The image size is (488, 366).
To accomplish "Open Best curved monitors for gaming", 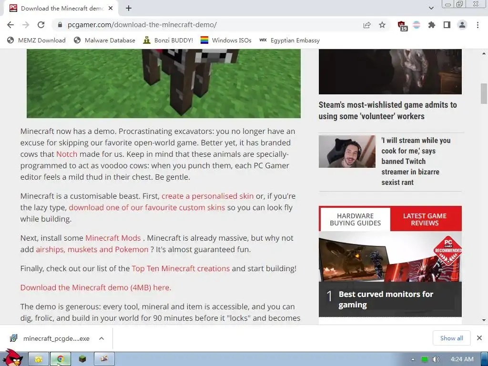I will tap(386, 299).
